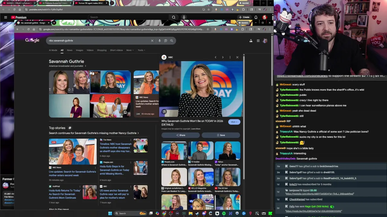This screenshot has width=387, height=217.
Task: Search inside image with the lens icon
Action: 164,112
